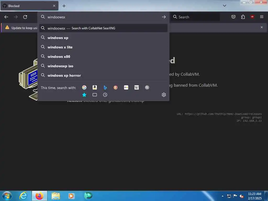This screenshot has height=201, width=268.
Task: Search this time with Google
Action: click(84, 87)
